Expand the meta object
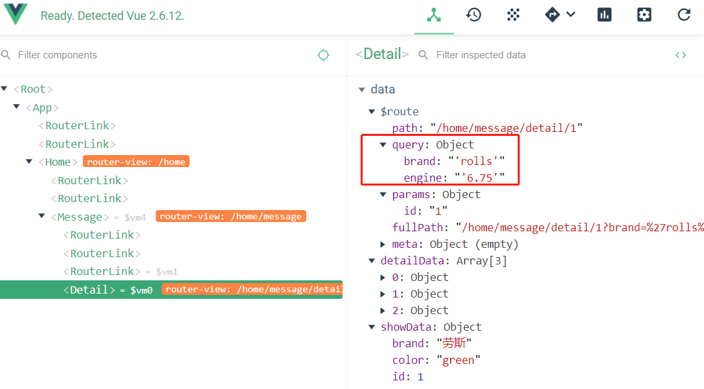This screenshot has width=704, height=389. point(383,244)
